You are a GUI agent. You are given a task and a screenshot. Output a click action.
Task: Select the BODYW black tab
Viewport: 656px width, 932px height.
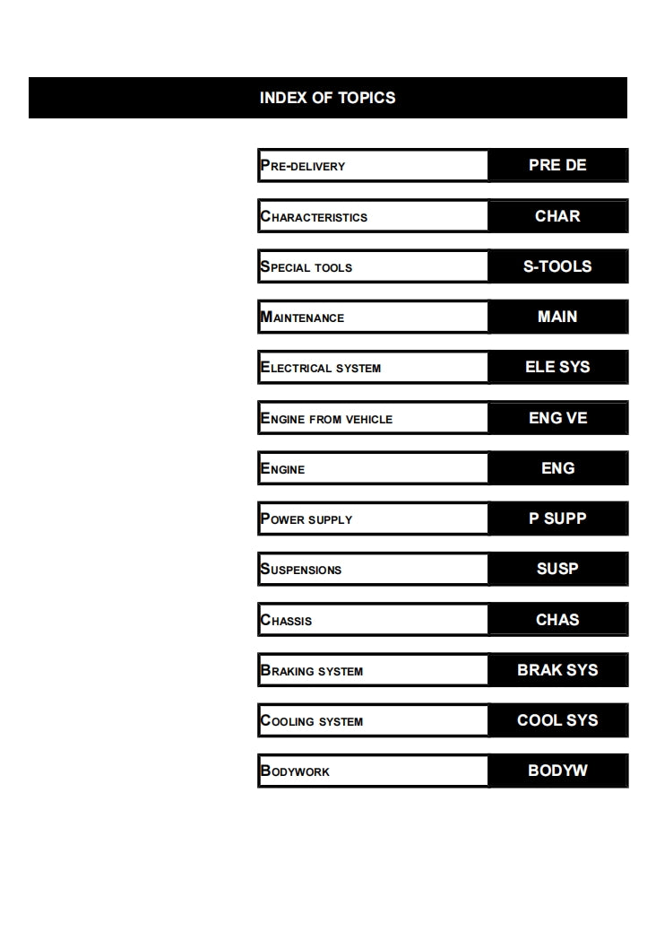[x=557, y=771]
